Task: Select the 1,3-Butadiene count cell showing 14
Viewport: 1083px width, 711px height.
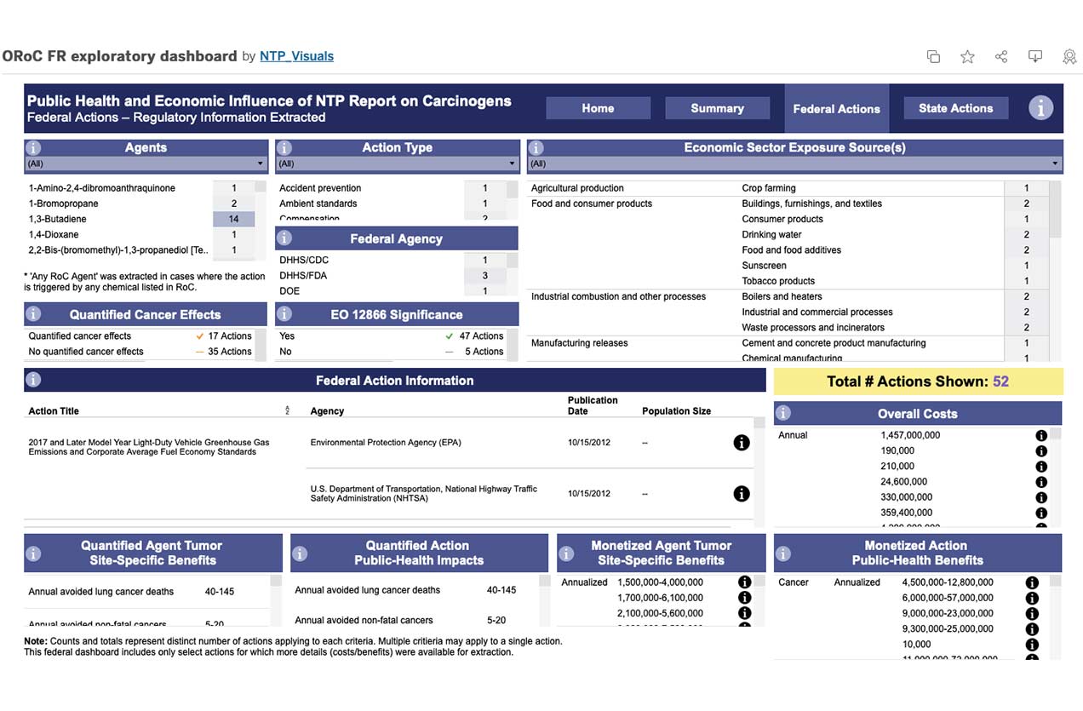Action: click(x=233, y=219)
